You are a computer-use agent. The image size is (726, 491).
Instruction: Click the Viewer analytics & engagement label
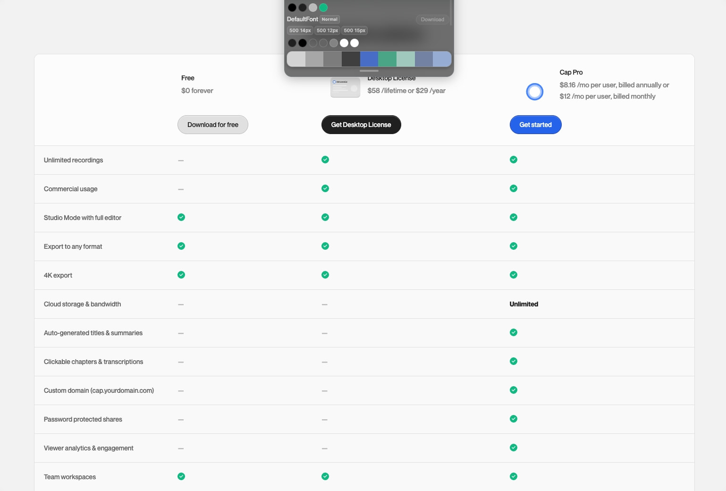(89, 448)
